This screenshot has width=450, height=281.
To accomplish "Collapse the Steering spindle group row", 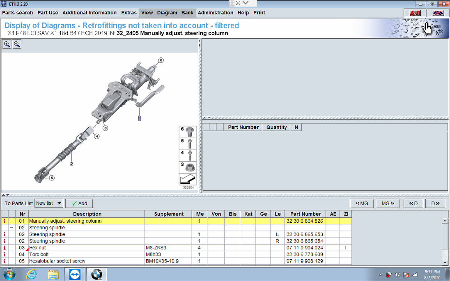I will (11, 228).
